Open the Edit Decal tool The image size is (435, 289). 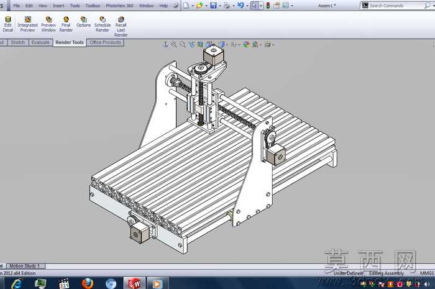click(x=7, y=24)
